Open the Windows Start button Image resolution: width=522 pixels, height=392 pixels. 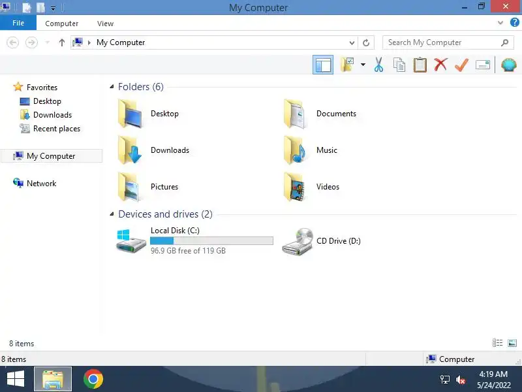click(x=16, y=379)
